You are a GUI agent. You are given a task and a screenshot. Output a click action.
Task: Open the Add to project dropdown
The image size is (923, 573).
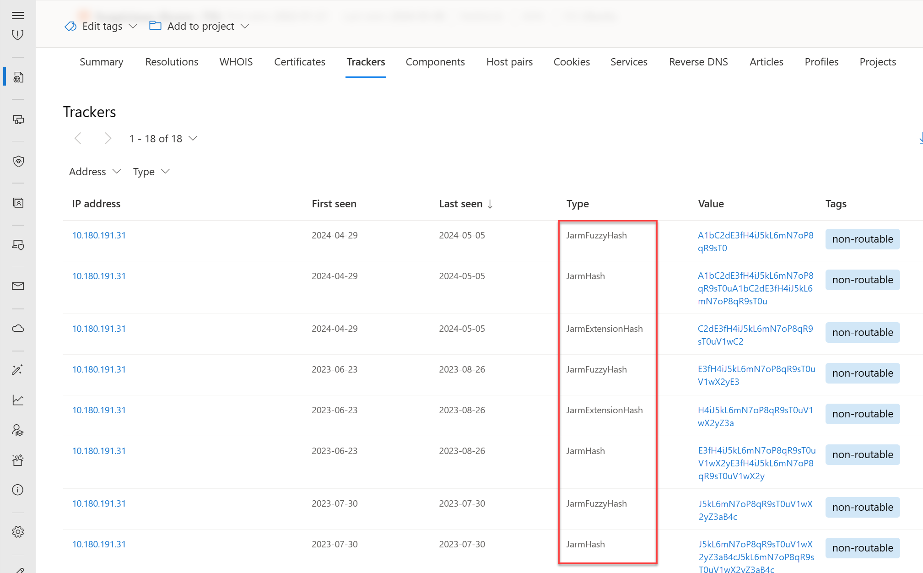tap(200, 26)
